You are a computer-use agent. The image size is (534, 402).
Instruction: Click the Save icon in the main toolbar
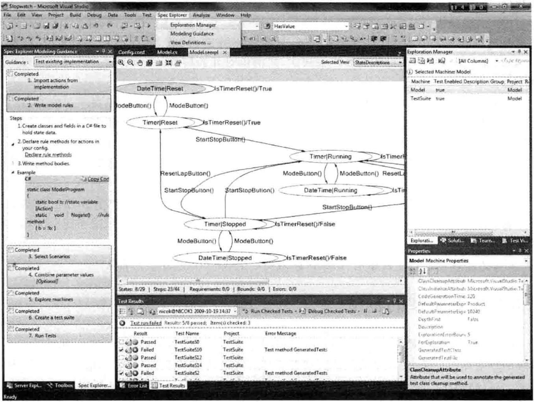[46, 26]
